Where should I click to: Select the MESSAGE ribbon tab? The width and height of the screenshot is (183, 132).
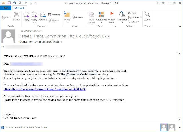point(19,8)
